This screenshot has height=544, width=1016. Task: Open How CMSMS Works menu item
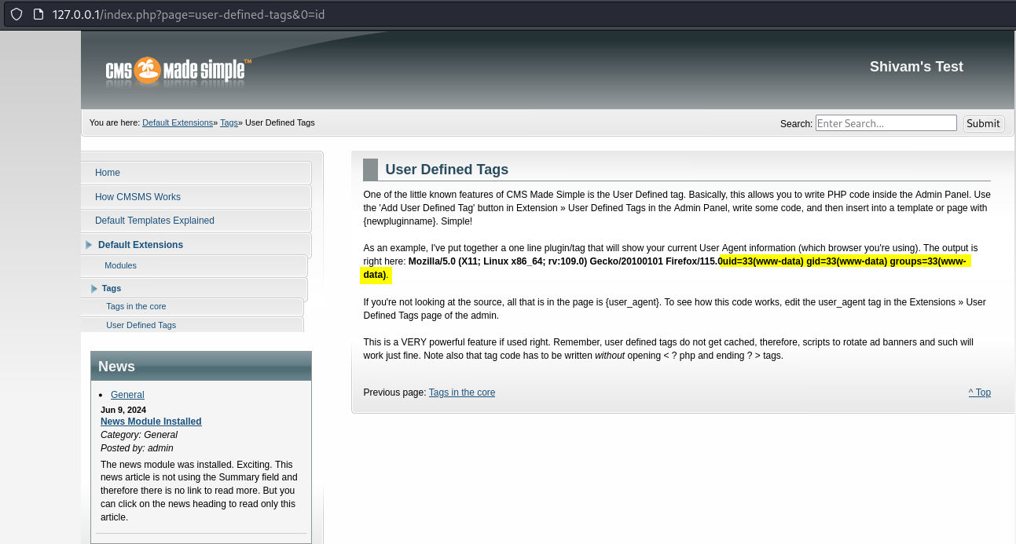(196, 197)
